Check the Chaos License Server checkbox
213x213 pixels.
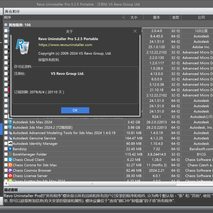click(x=6, y=176)
